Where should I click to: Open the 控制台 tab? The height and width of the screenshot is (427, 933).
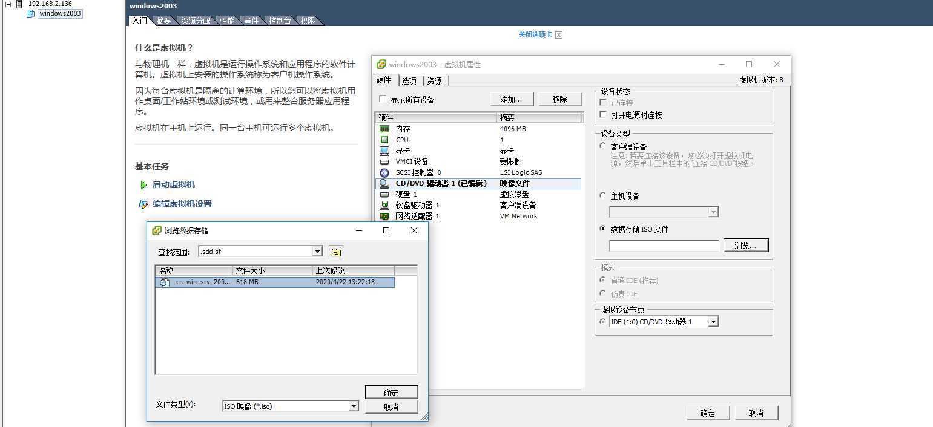click(x=280, y=21)
